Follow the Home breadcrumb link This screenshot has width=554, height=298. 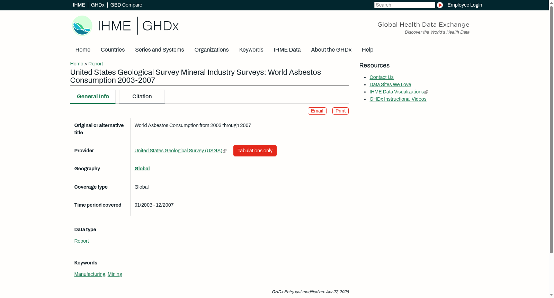[x=77, y=64]
